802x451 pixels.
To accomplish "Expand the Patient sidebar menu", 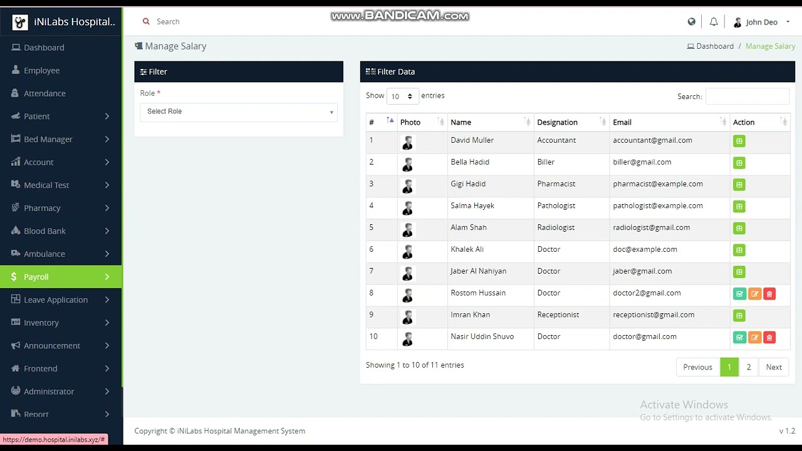I will point(61,117).
